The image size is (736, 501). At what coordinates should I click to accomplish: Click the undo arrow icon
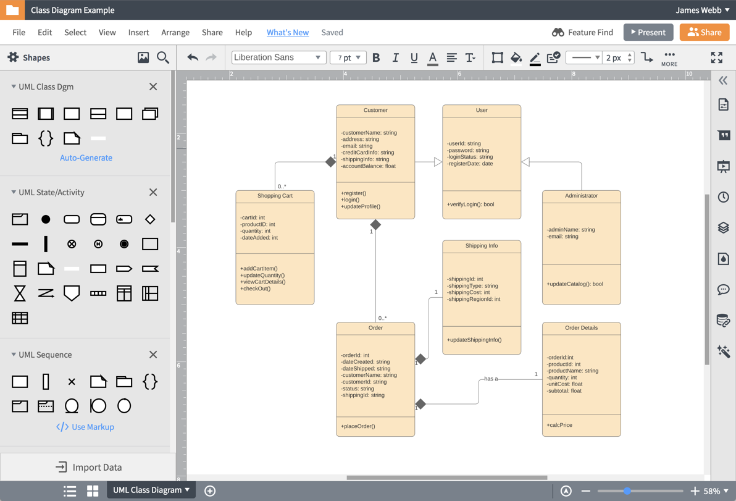[193, 57]
